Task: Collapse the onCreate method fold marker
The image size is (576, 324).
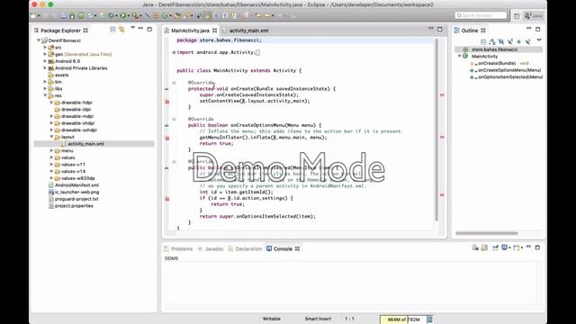Action: coord(174,83)
